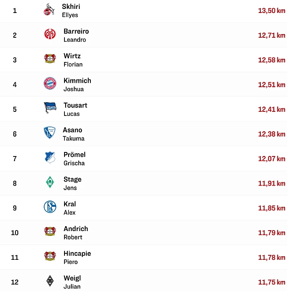296x291 pixels.
Task: Open Skhiri Ellyes player profile
Action: tap(71, 11)
